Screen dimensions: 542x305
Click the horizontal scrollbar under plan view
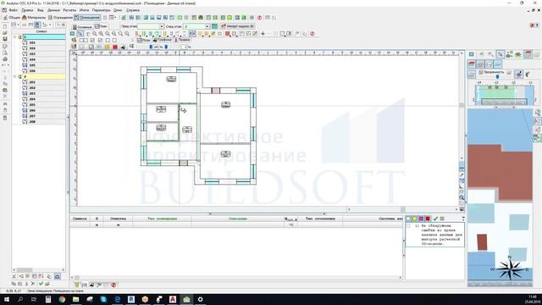click(x=403, y=209)
